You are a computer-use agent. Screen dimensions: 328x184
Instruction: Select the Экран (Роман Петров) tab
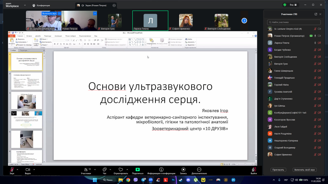point(95,5)
